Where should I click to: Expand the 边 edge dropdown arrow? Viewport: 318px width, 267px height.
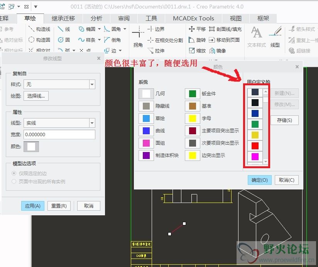pyautogui.click(x=120, y=51)
